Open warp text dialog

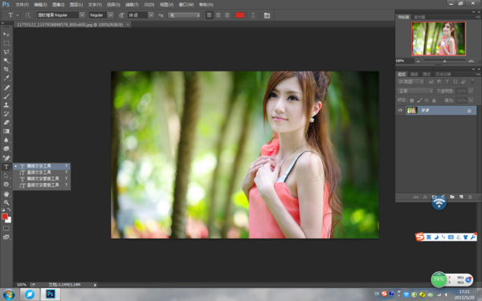253,15
